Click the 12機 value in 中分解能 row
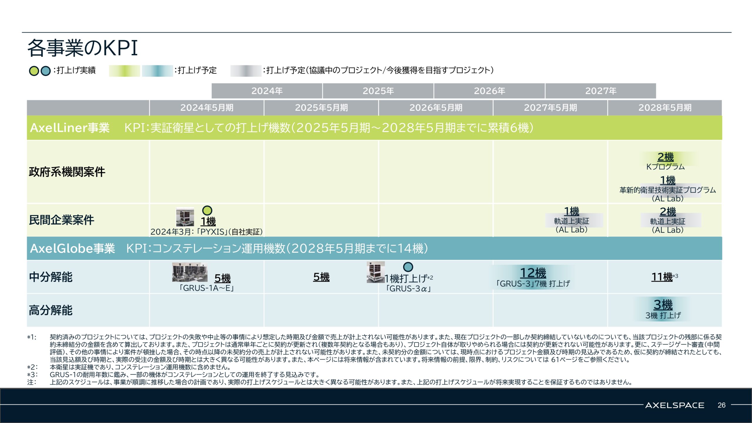 tap(533, 273)
